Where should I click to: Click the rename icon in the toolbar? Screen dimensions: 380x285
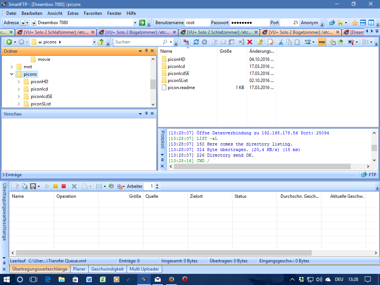tap(241, 42)
